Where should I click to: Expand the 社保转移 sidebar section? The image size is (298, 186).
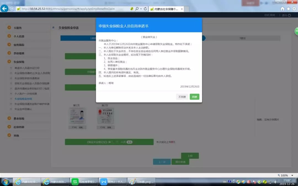tap(19, 127)
